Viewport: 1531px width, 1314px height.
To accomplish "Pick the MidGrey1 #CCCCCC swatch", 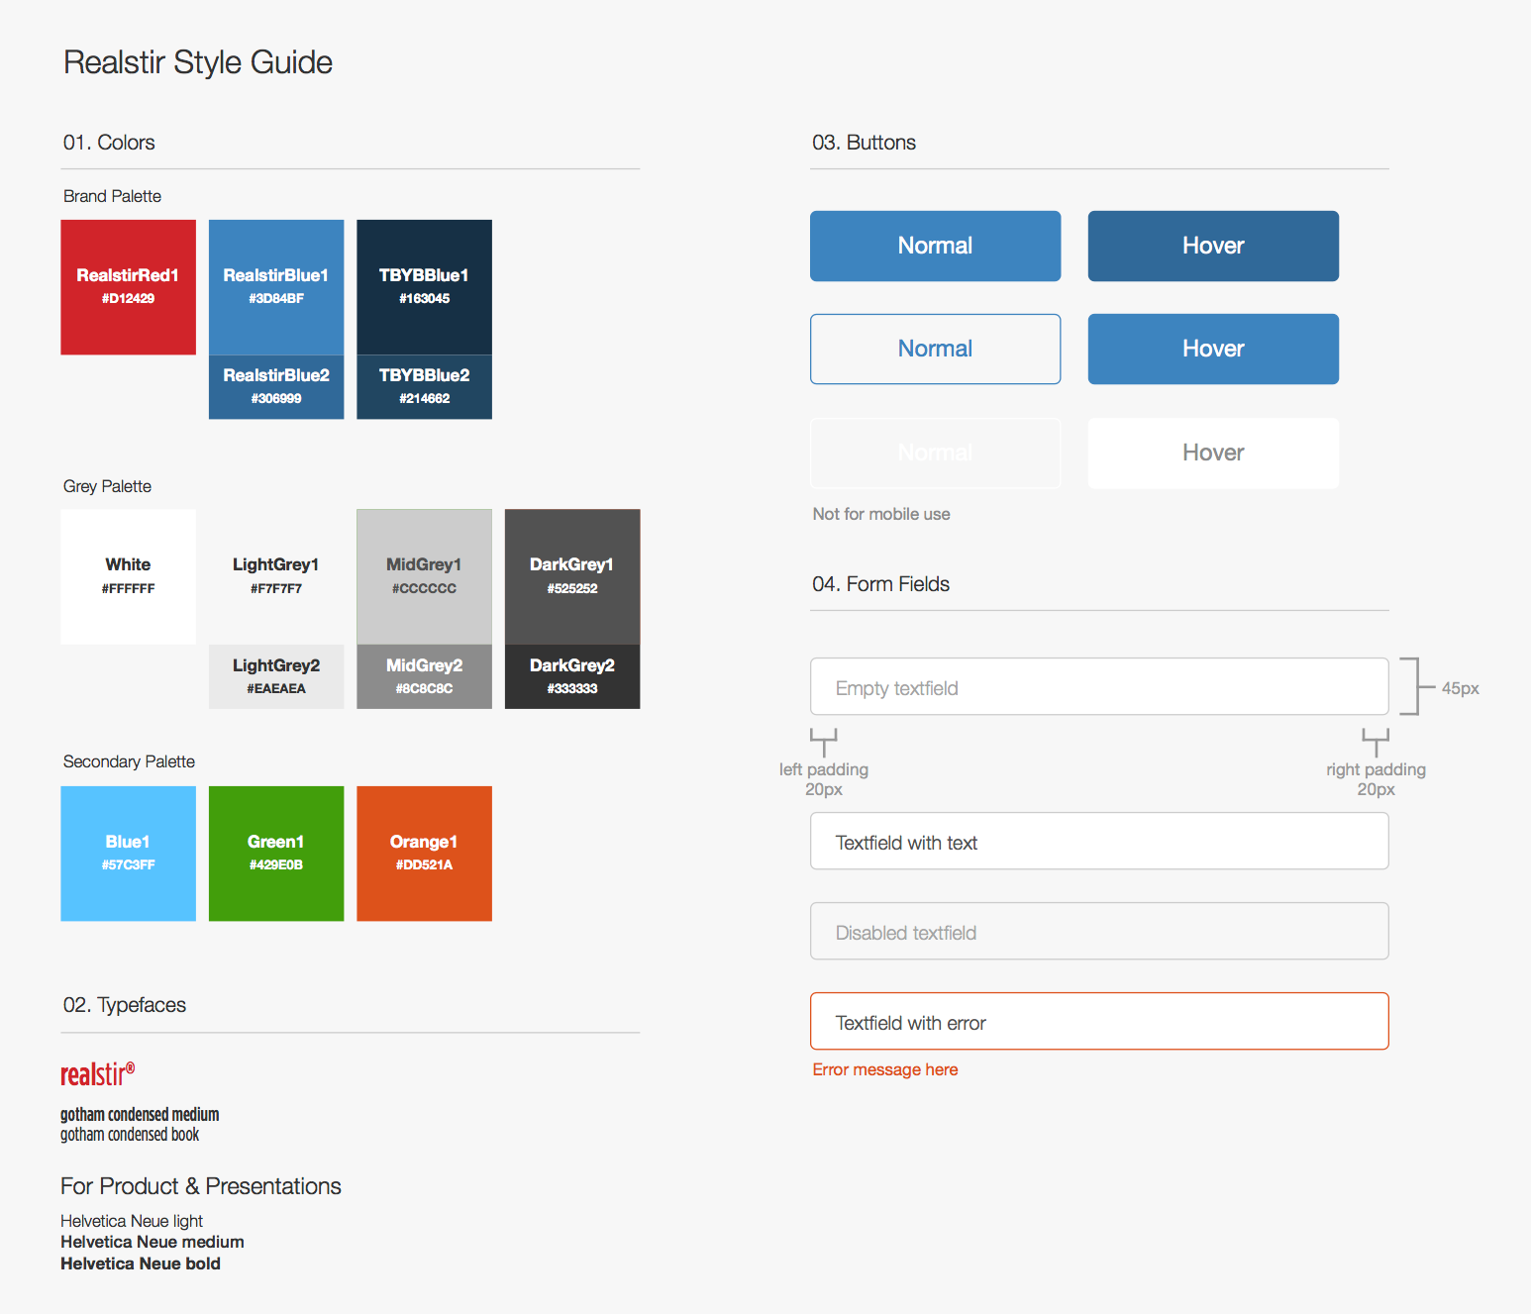I will 424,577.
